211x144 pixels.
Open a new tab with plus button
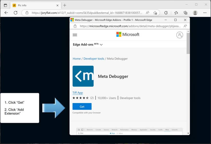[65, 5]
